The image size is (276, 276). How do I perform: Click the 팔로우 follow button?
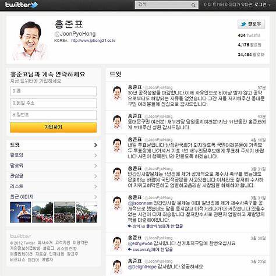(251, 24)
